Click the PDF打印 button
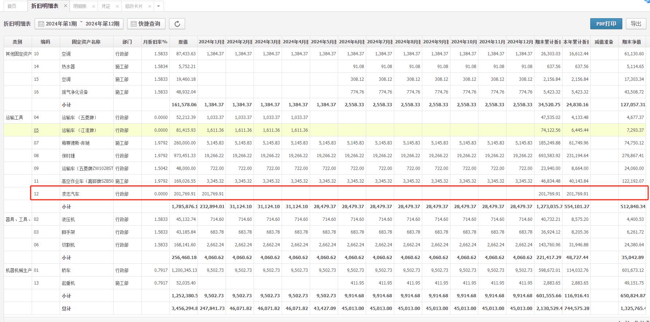Screen dimensions: 650x322 pyautogui.click(x=606, y=24)
